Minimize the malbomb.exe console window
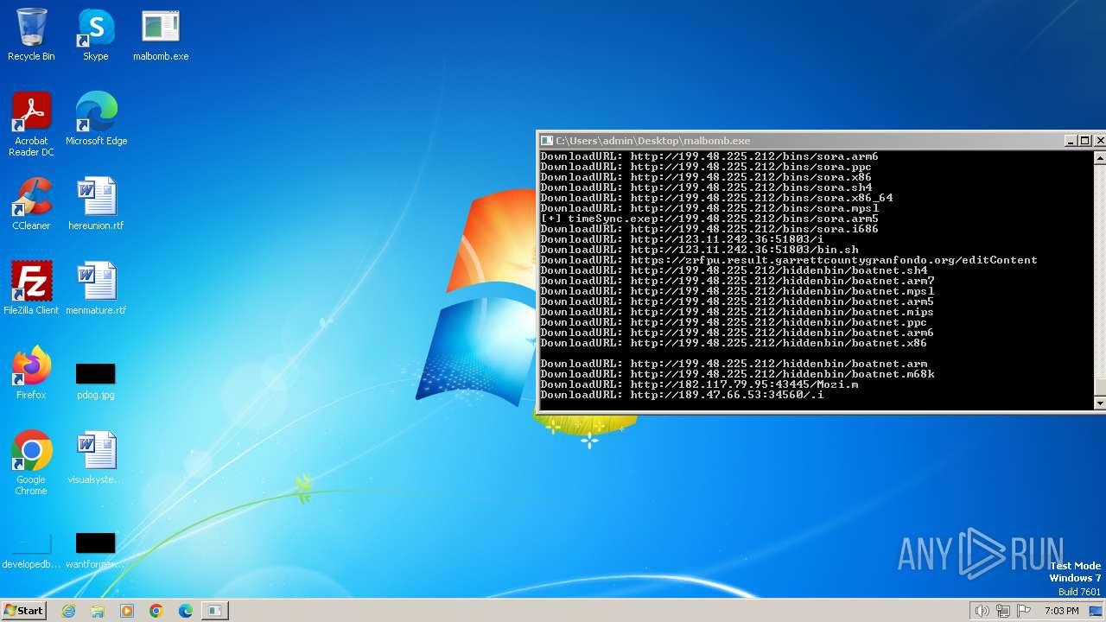Image resolution: width=1106 pixels, height=622 pixels. tap(1071, 141)
